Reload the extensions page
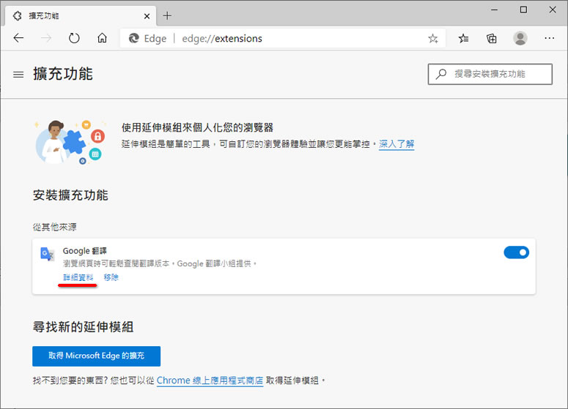568x409 pixels. pos(74,37)
